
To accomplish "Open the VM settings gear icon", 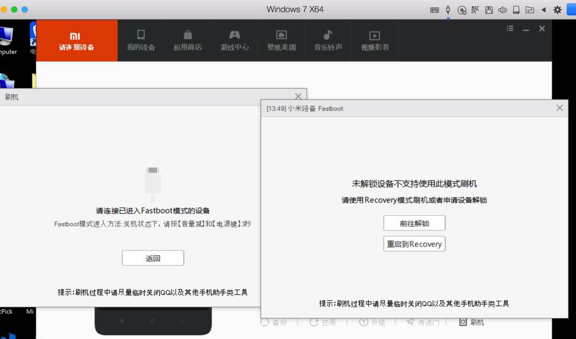I will [557, 10].
